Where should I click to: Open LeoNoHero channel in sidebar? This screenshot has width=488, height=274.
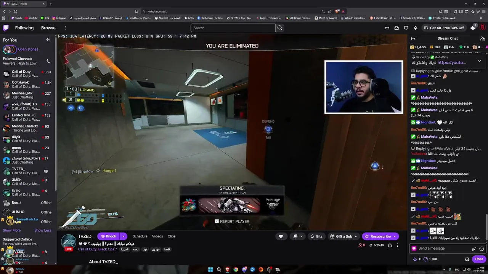coord(29,117)
